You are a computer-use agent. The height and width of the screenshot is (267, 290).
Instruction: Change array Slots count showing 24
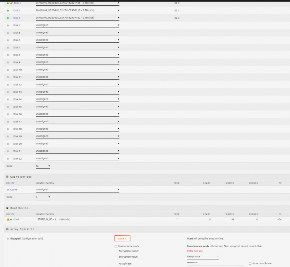(x=43, y=166)
